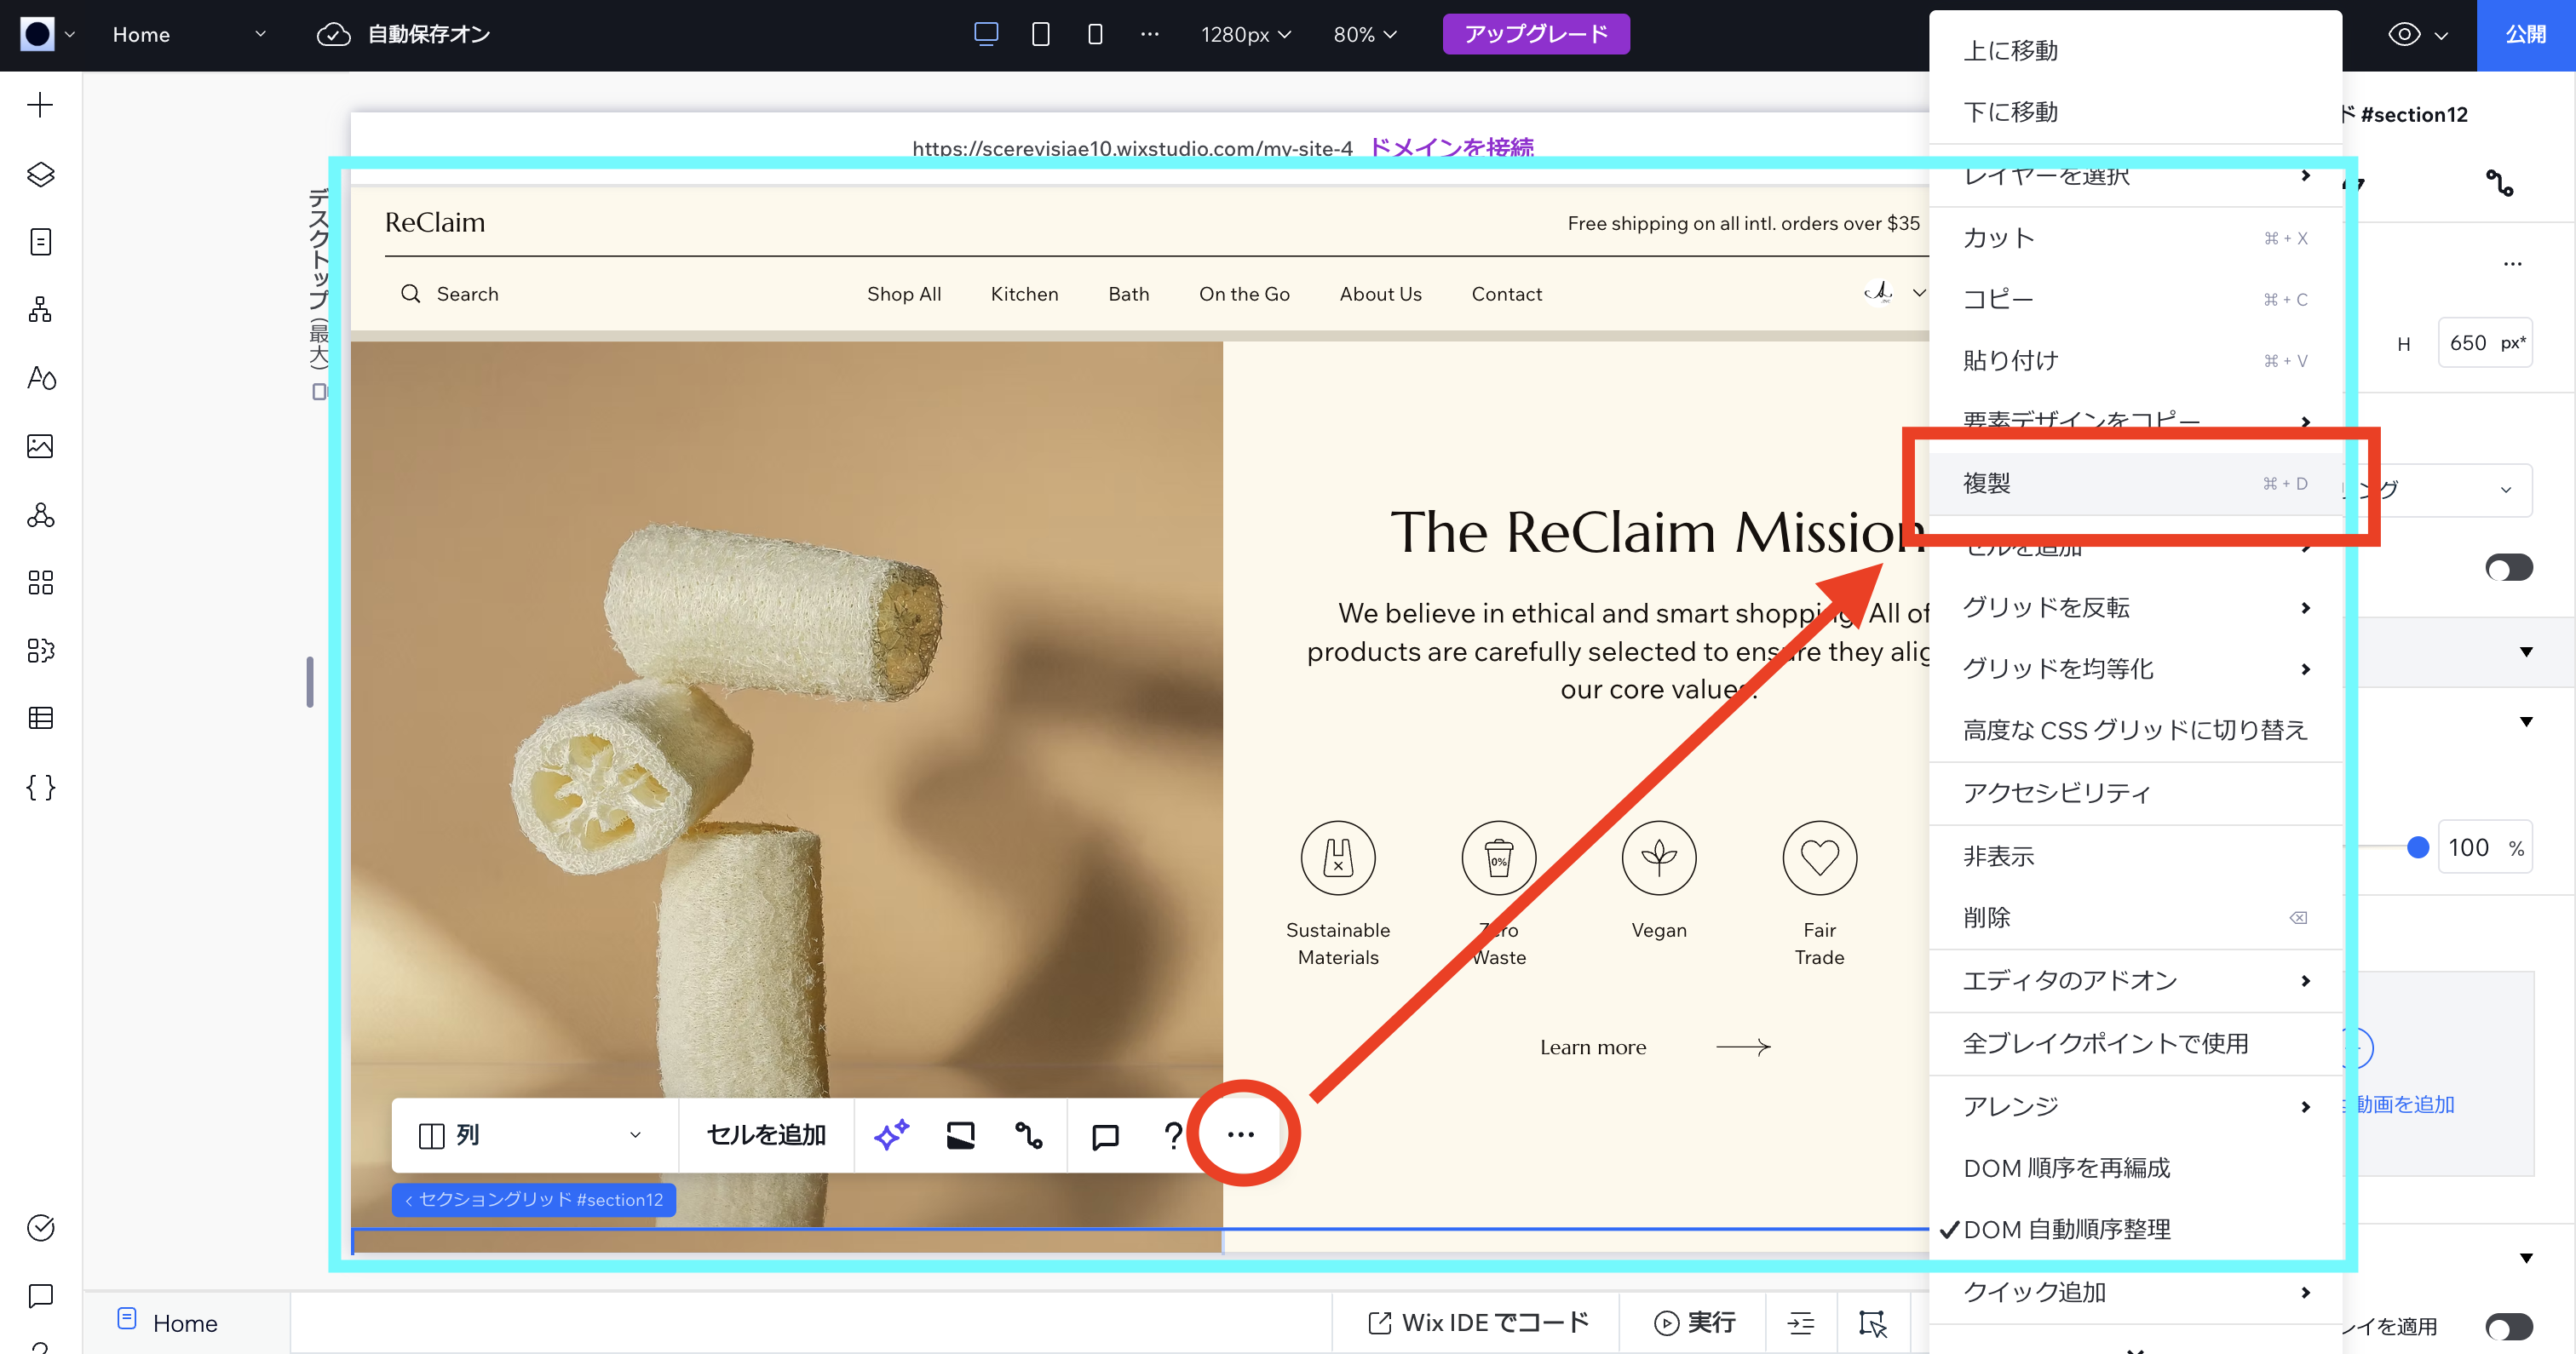Open the CMS table icon in sidebar
This screenshot has width=2576, height=1354.
tap(40, 718)
